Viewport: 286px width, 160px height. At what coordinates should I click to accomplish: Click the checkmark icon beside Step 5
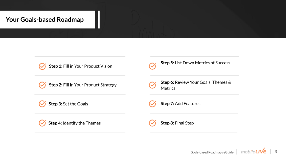pyautogui.click(x=153, y=66)
